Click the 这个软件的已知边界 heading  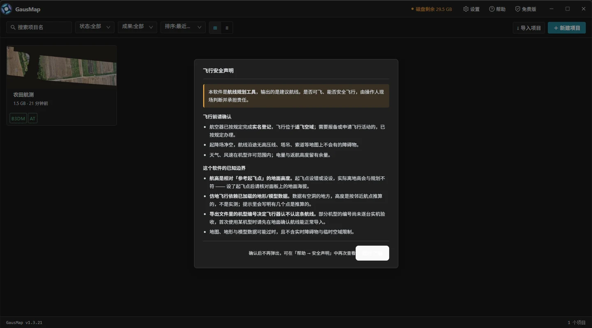[224, 168]
